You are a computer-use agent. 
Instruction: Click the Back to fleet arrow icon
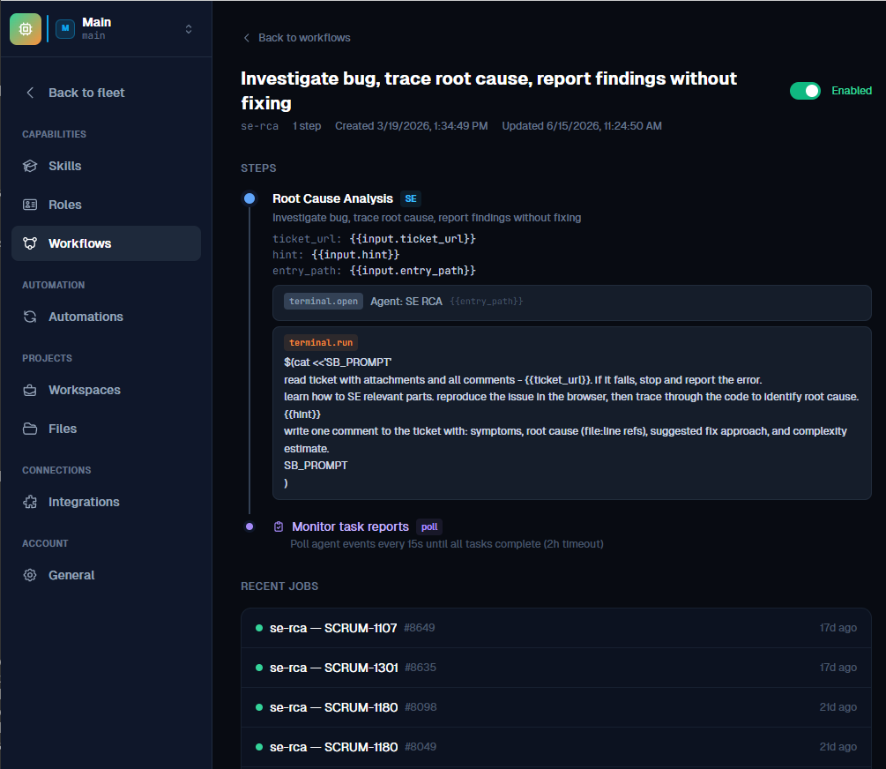click(31, 93)
